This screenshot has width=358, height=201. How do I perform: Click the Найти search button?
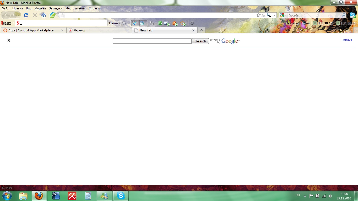click(x=113, y=23)
